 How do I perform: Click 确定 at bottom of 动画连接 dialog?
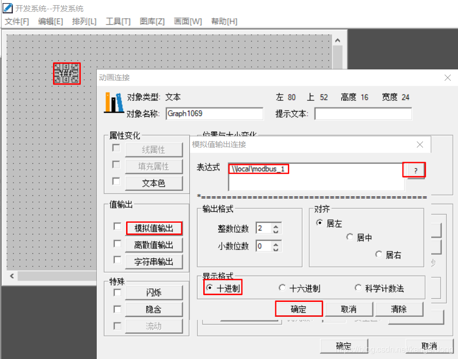pyautogui.click(x=344, y=346)
